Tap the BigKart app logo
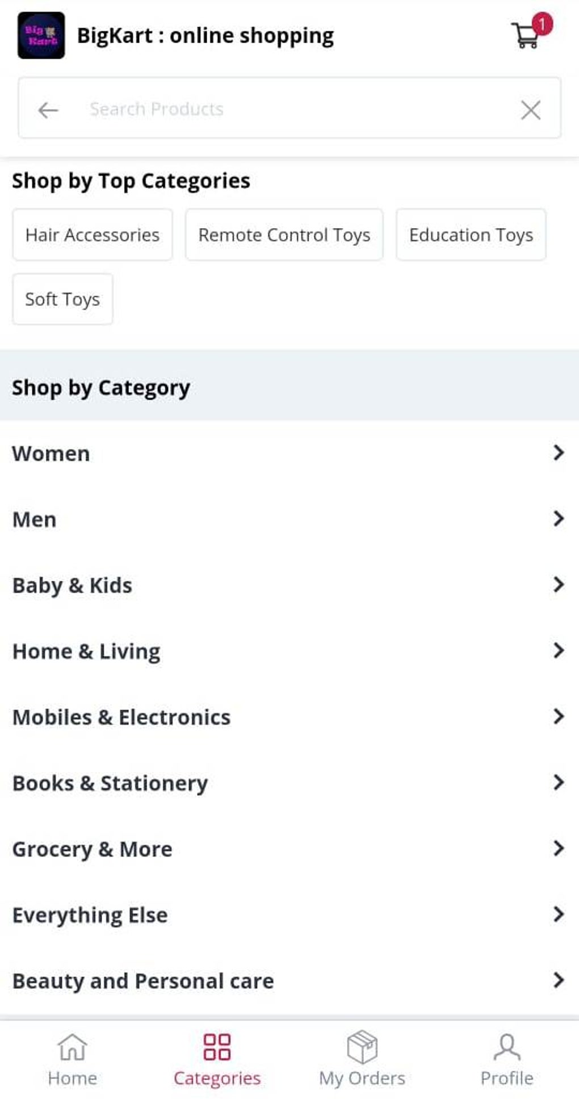The width and height of the screenshot is (579, 1099). point(41,35)
